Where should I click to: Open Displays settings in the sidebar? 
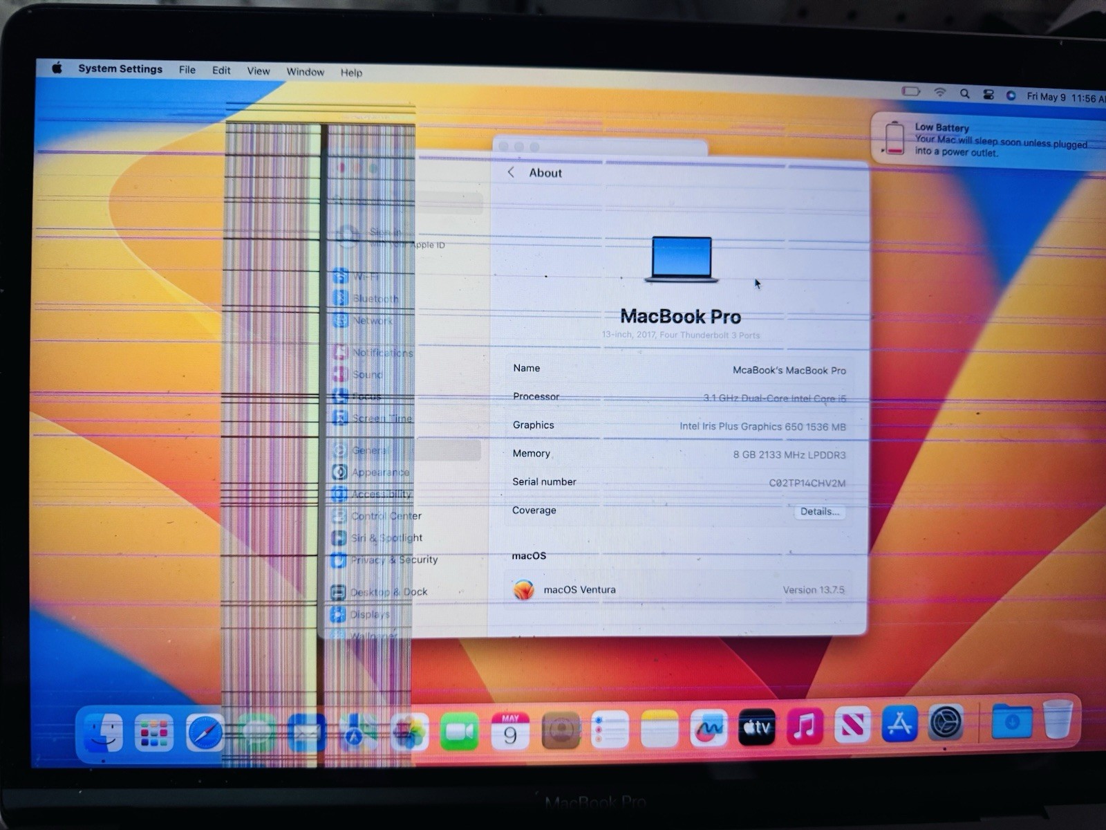tap(361, 614)
